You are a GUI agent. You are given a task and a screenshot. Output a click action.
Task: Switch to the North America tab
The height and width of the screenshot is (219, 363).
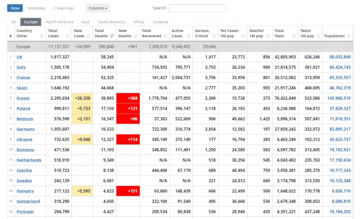(x=59, y=22)
